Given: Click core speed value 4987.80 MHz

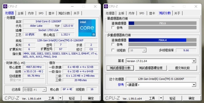Looking at the screenshot, I should click(34, 67).
